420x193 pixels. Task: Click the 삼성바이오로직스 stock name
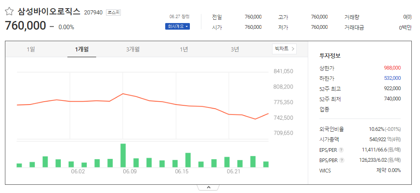click(49, 11)
